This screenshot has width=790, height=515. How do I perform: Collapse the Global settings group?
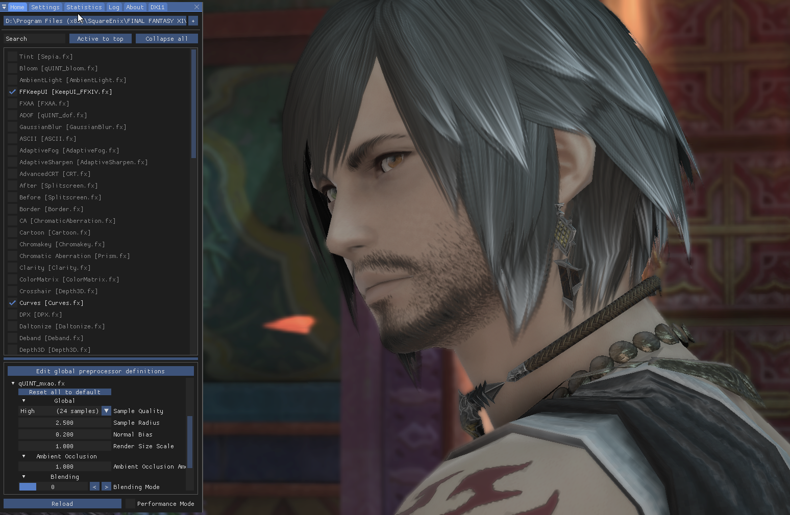(x=23, y=401)
